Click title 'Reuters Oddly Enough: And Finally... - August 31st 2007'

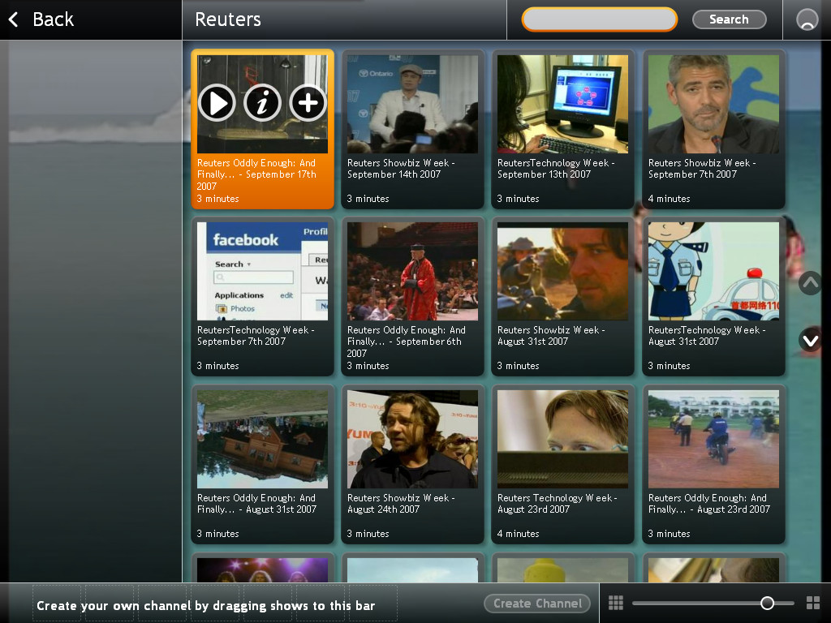(257, 503)
